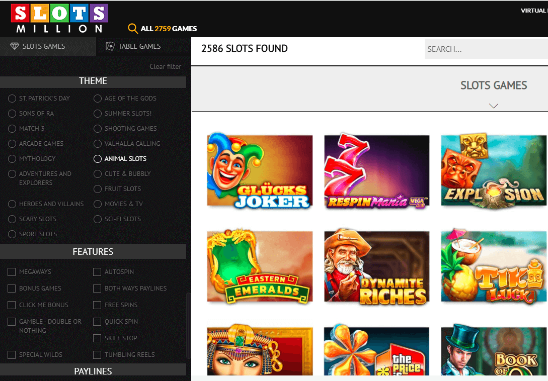The width and height of the screenshot is (548, 381).
Task: Click into the Search slots field
Action: 486,49
